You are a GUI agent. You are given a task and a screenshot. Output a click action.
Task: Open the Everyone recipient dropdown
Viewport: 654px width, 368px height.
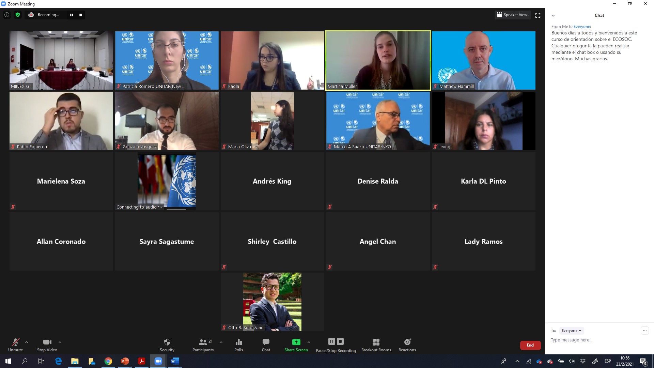pyautogui.click(x=571, y=331)
